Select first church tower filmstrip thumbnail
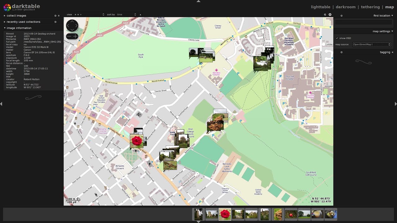 coord(198,214)
